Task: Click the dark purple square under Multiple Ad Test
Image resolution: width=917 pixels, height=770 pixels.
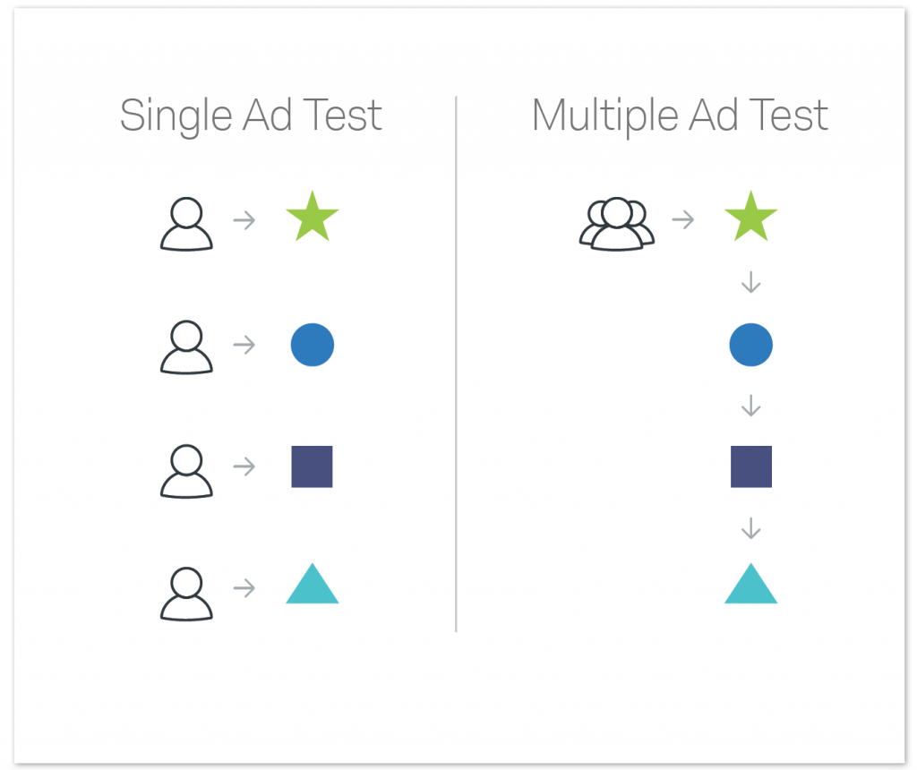Action: click(x=751, y=466)
